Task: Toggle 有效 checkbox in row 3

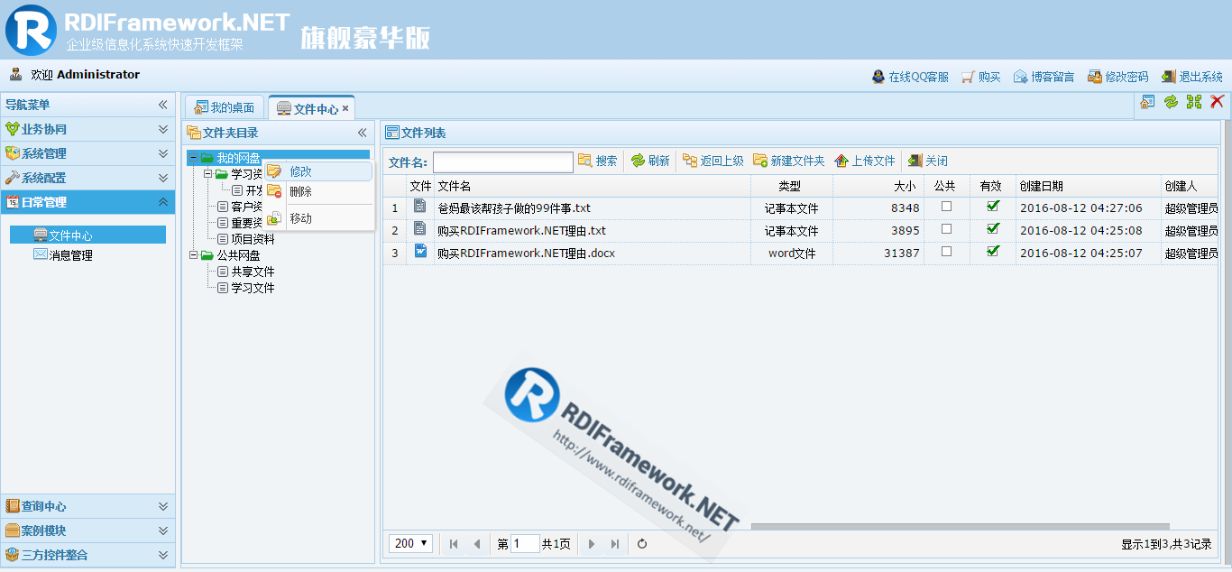Action: click(993, 251)
